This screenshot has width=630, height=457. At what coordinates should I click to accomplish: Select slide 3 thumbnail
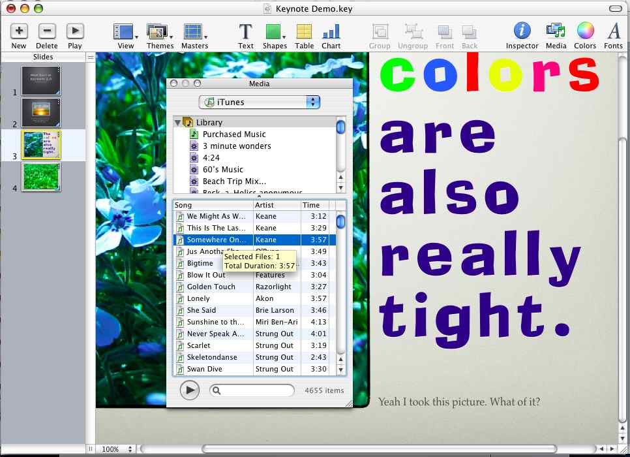[x=40, y=145]
